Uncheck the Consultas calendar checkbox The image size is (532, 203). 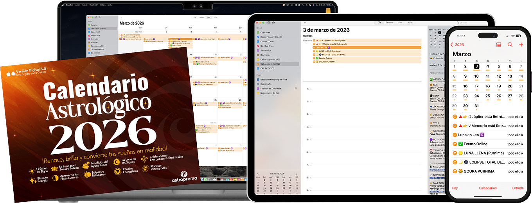[x=258, y=32]
